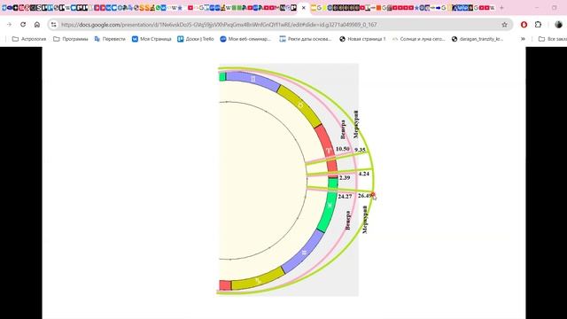Click the 10.50 degree label
The width and height of the screenshot is (567, 319).
343,149
